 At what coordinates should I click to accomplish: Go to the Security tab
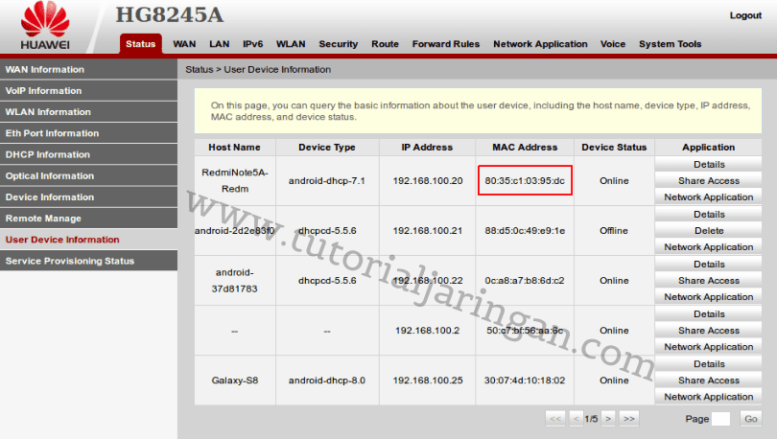(339, 43)
